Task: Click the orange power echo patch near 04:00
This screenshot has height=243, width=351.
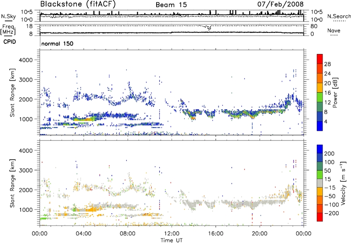Action: click(x=84, y=119)
